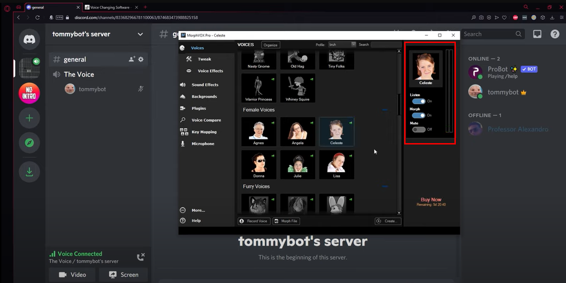Choose the Tiny Folks voice

tap(336, 60)
